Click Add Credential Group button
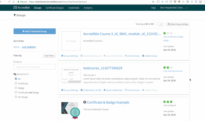 click(35, 31)
